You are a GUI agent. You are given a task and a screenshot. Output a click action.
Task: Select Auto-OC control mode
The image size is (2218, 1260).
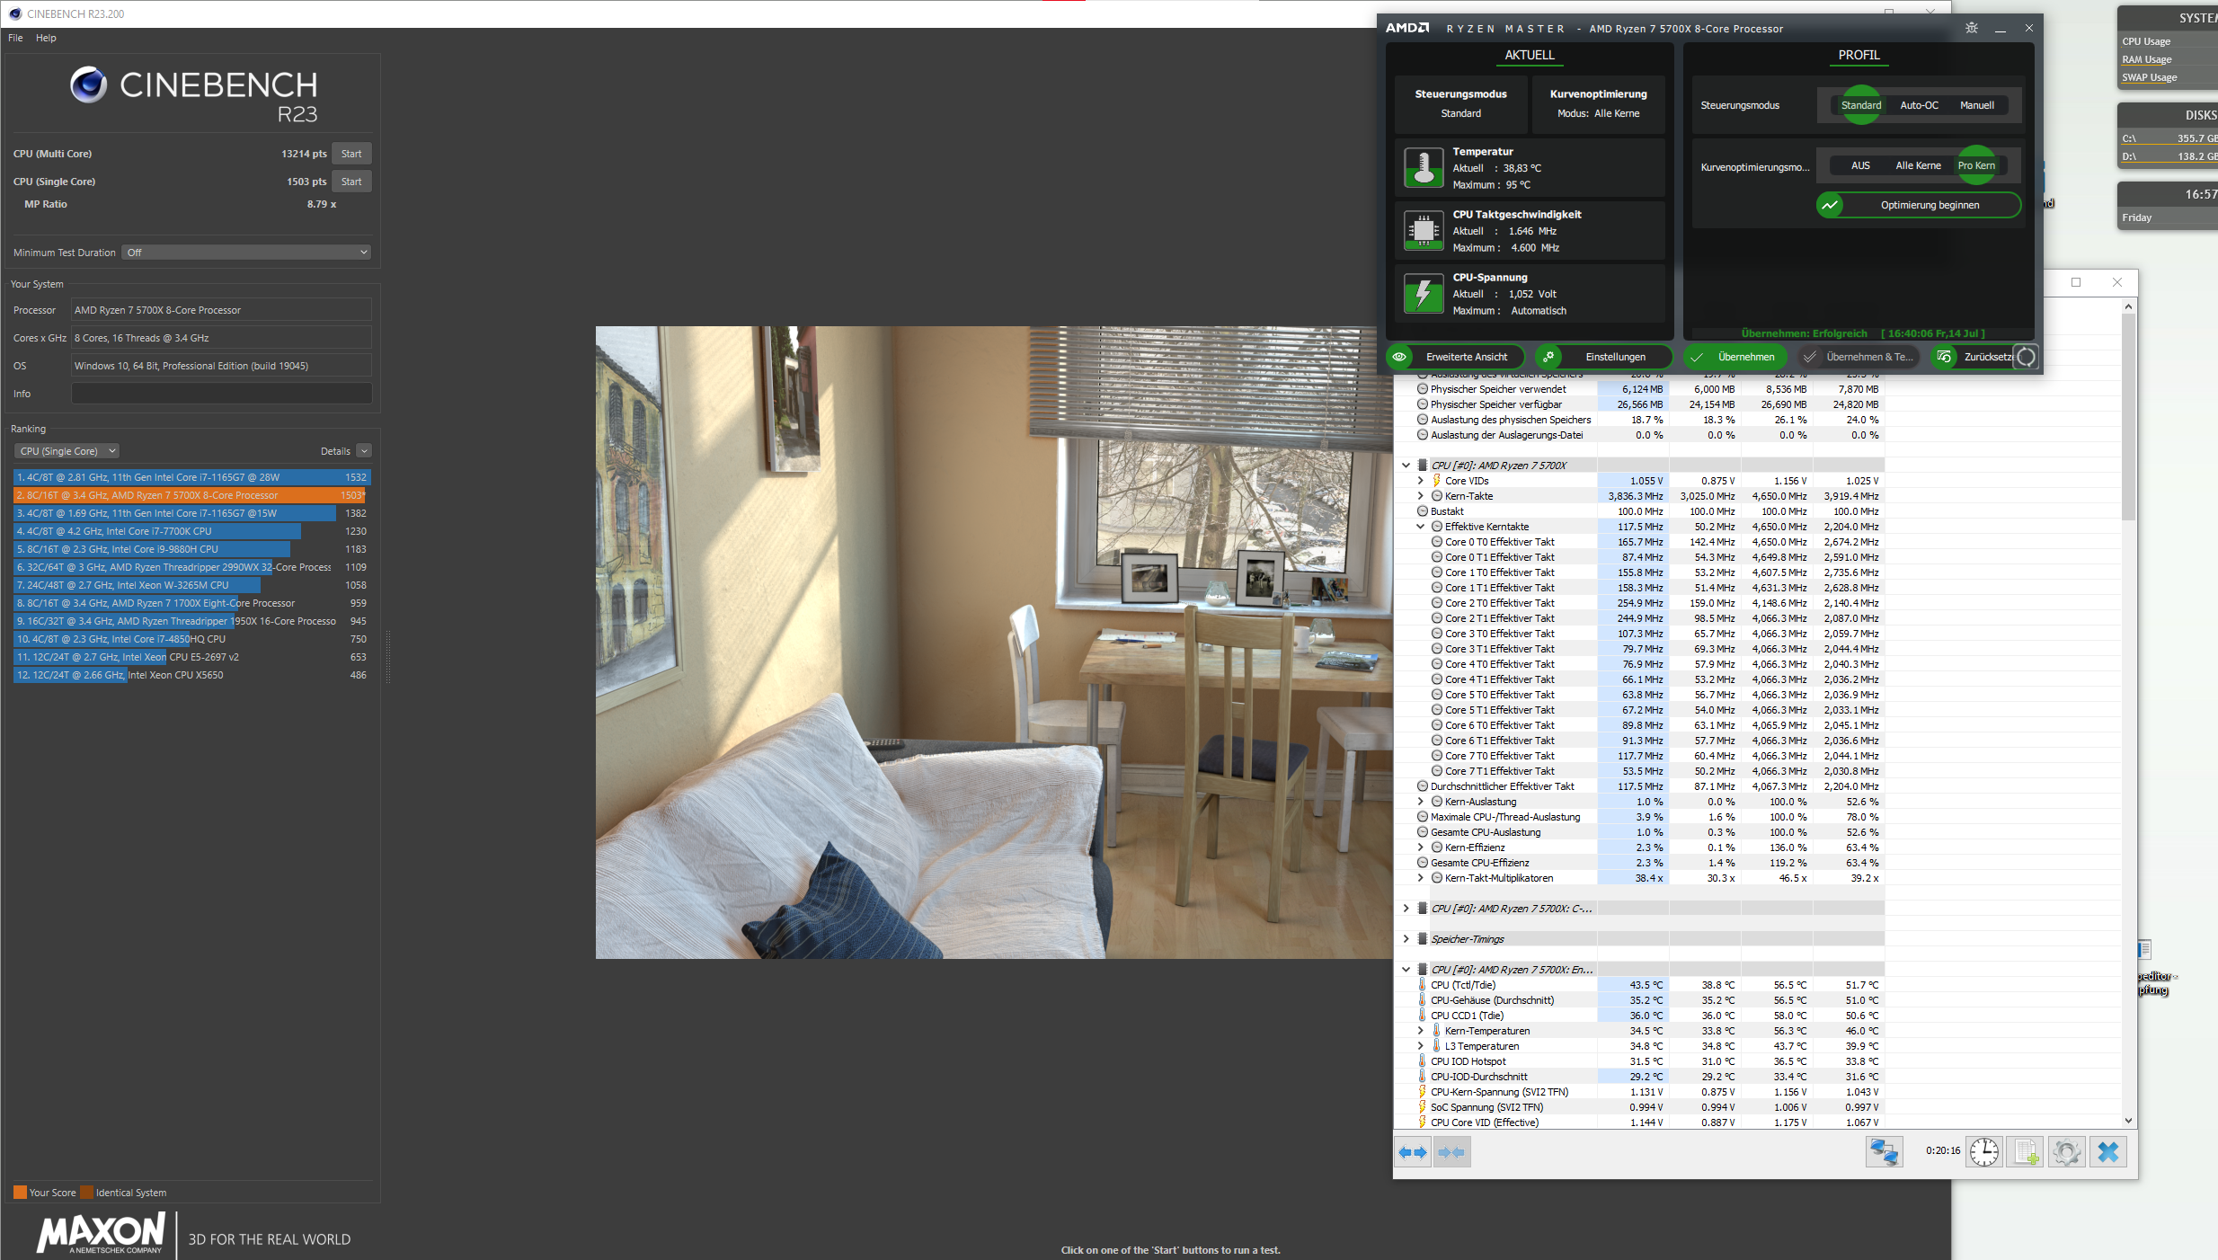coord(1919,105)
